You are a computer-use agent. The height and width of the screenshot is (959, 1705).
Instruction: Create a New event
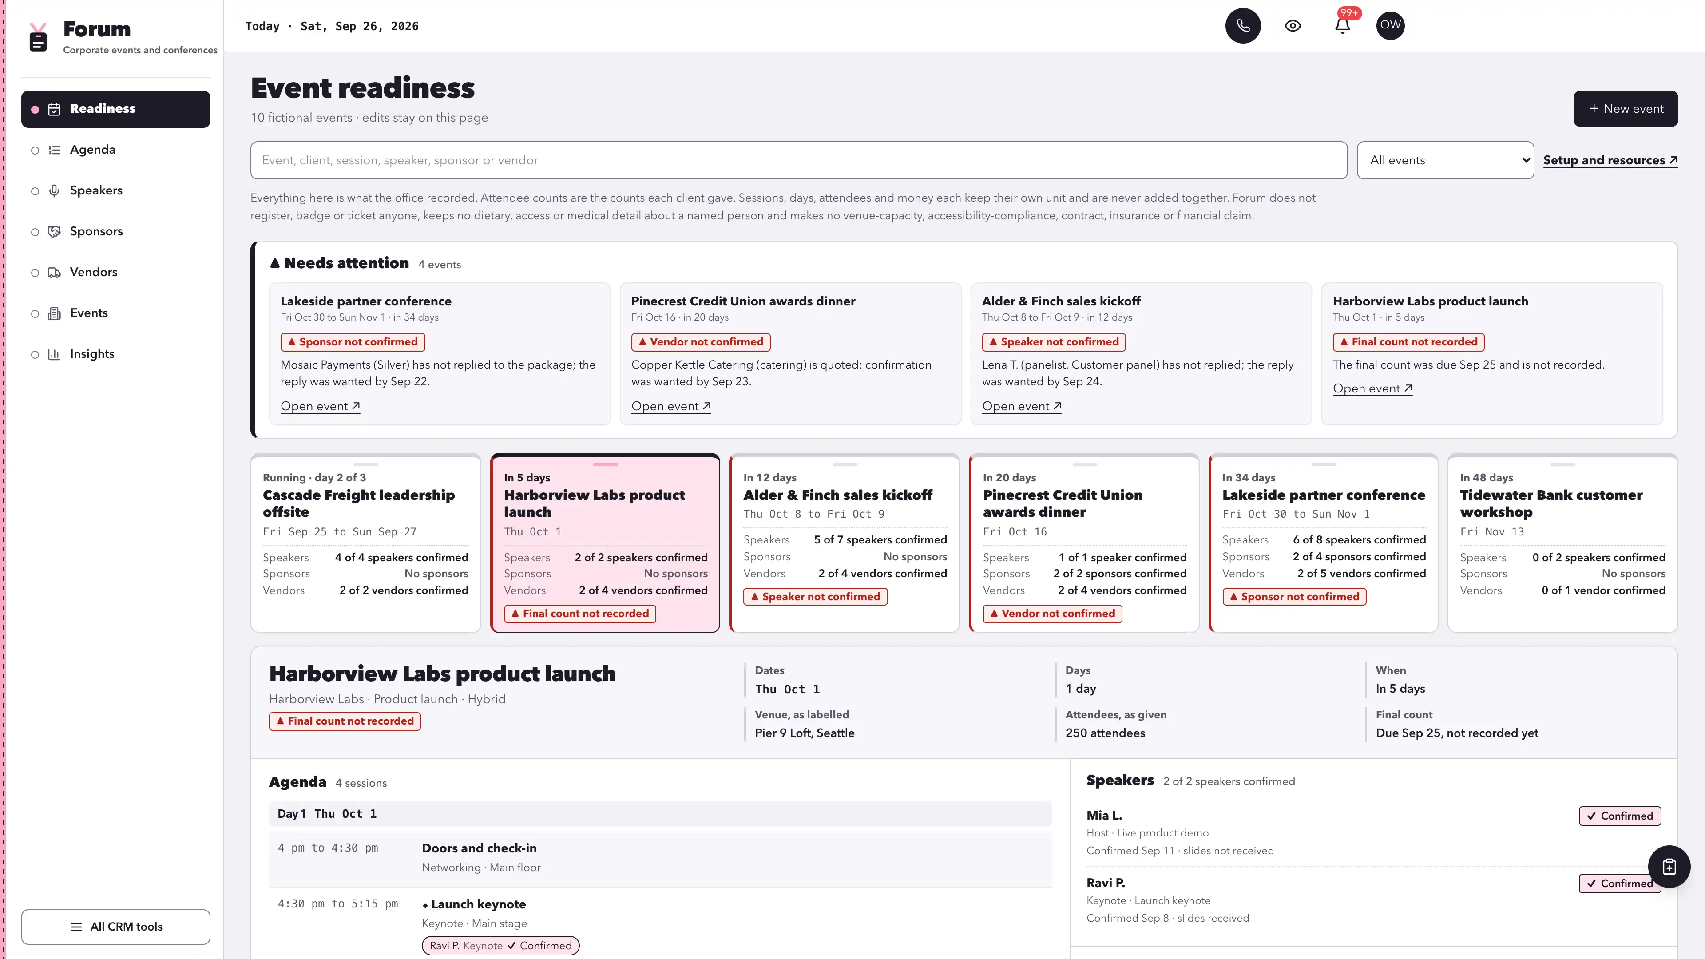[x=1626, y=108]
